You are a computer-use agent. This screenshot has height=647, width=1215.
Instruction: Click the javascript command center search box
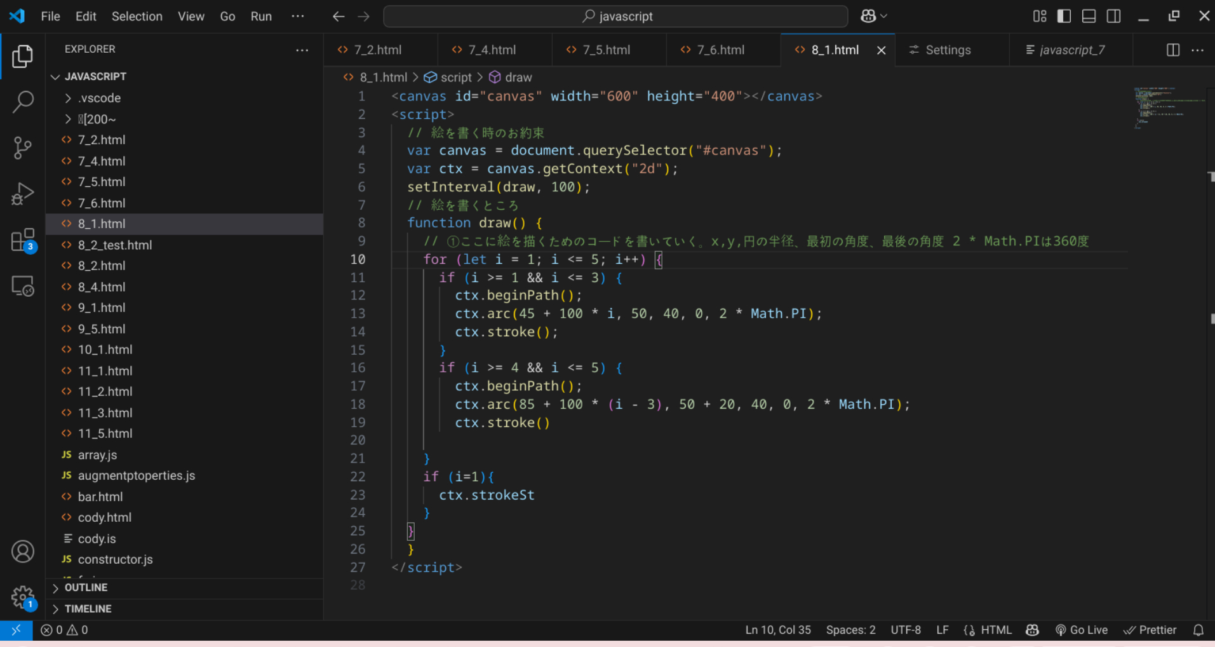click(615, 17)
